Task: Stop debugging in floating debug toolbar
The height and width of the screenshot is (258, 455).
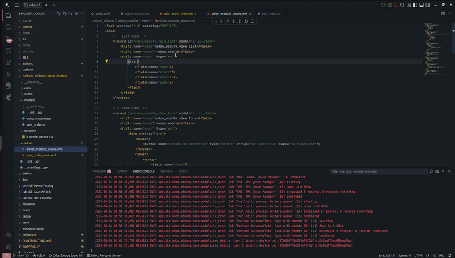Action: pos(253,21)
